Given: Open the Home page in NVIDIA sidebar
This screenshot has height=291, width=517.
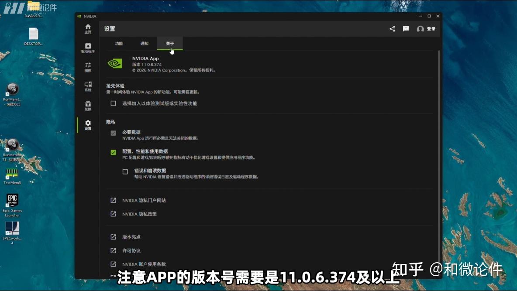Looking at the screenshot, I should [88, 29].
